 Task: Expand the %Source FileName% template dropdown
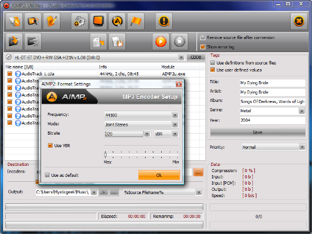pyautogui.click(x=199, y=192)
